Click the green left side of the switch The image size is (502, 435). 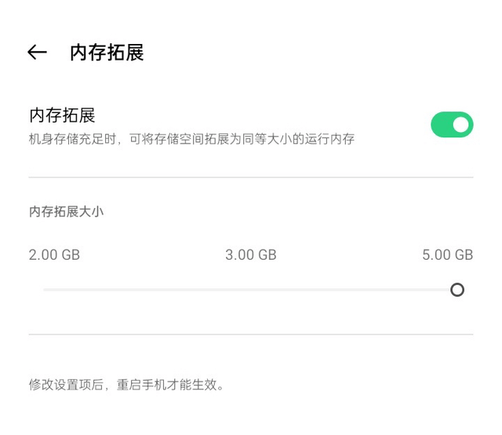pos(441,124)
